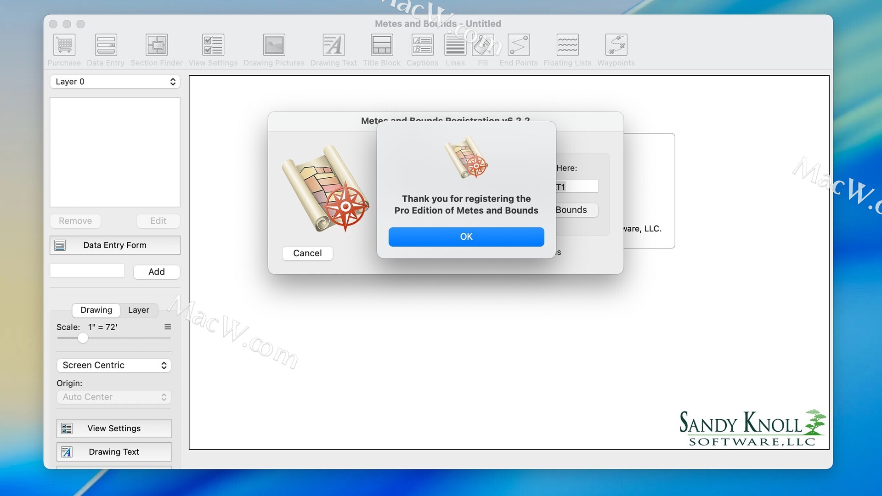Click the input field beside Add
Screen dimensions: 882x496
click(x=87, y=271)
